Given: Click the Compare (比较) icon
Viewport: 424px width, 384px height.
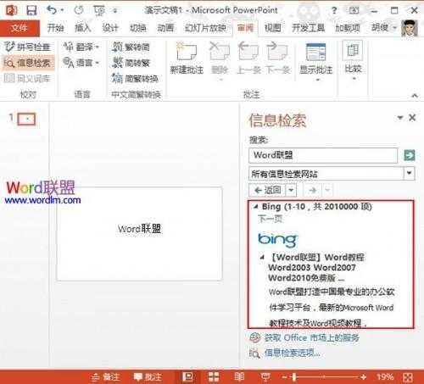Looking at the screenshot, I should pyautogui.click(x=353, y=51).
